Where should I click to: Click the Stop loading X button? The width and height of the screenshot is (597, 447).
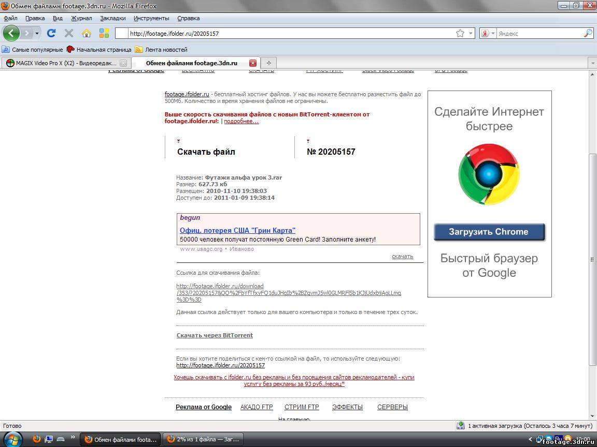[69, 34]
